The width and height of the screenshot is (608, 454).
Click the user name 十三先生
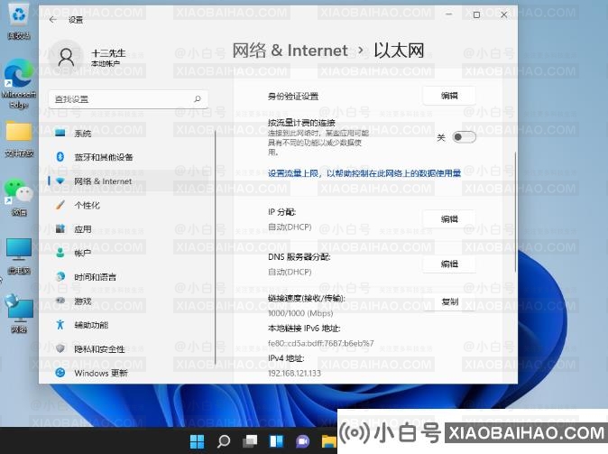[x=108, y=53]
